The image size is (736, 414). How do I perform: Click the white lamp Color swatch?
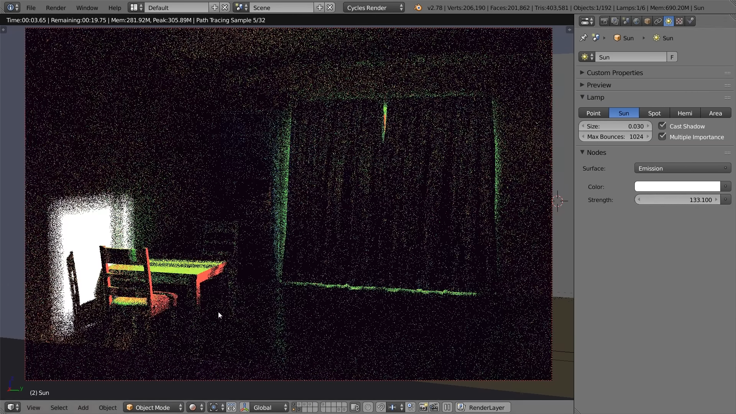[x=677, y=187]
